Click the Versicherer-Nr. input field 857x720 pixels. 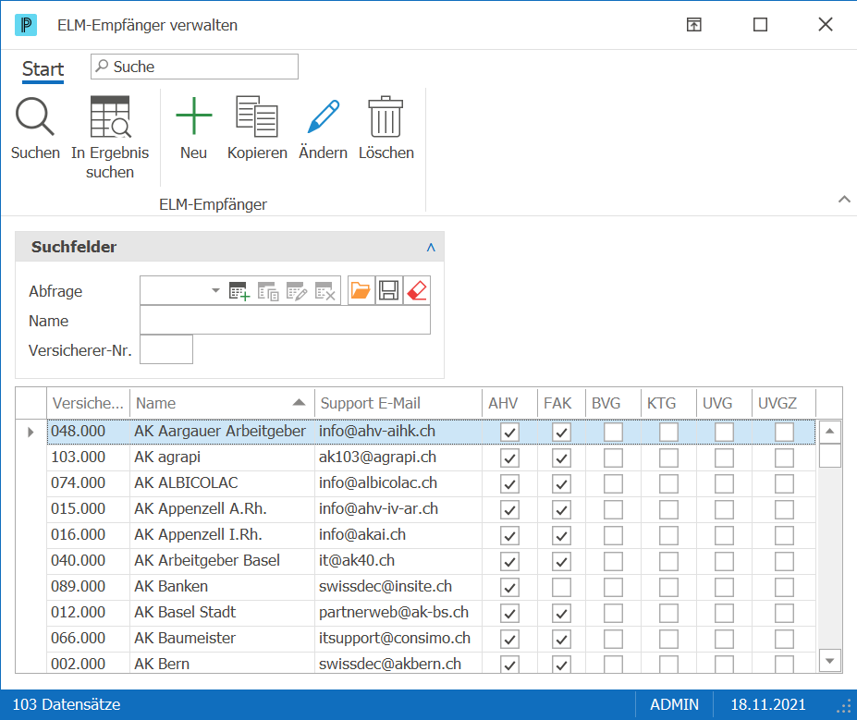[166, 349]
